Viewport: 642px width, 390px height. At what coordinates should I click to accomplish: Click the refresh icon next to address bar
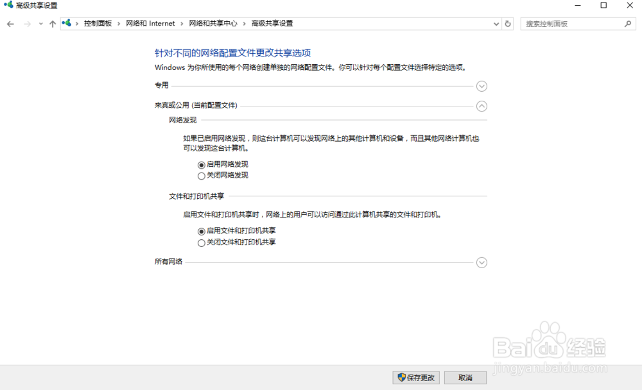(507, 23)
